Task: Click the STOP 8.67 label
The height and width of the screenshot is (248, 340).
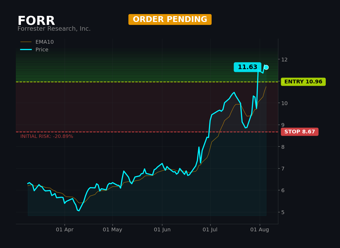Action: [x=300, y=132]
